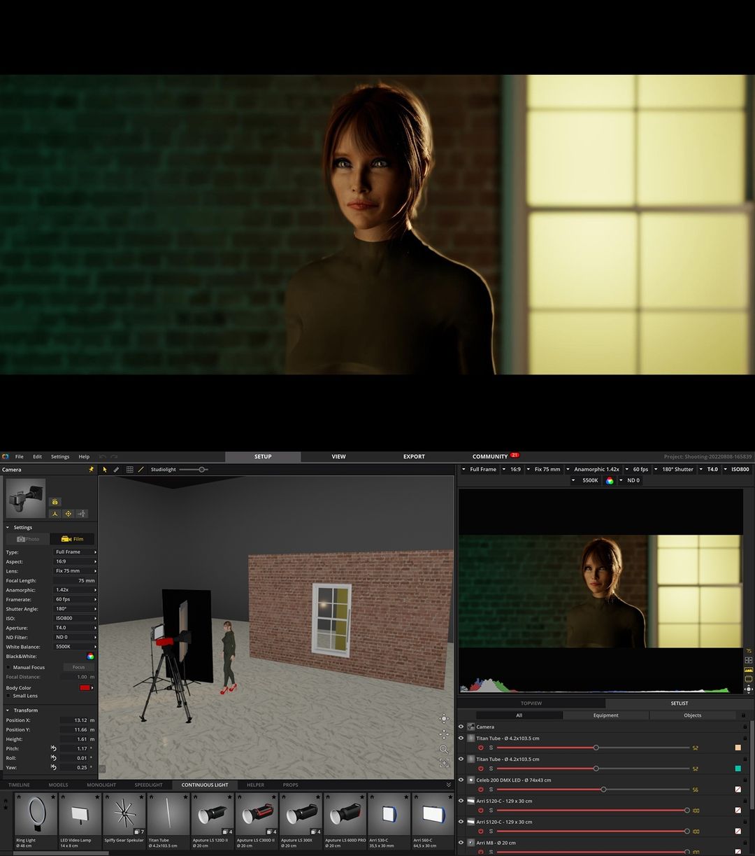Open the Body Color red swatch
This screenshot has height=856, width=755.
click(x=85, y=688)
